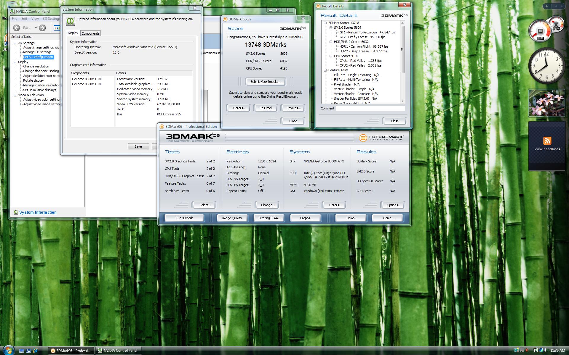Open the File menu in NVIDIA Control Panel

[x=15, y=18]
